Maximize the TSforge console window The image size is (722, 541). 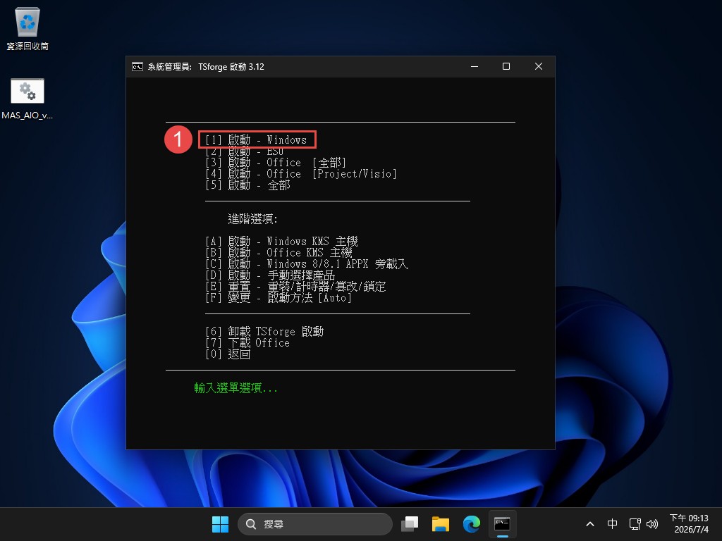coord(506,67)
